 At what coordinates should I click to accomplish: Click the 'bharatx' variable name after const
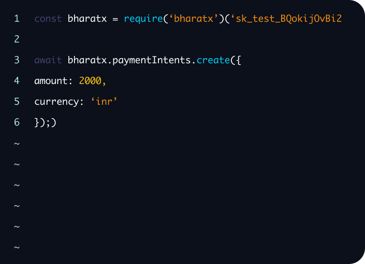pos(86,19)
